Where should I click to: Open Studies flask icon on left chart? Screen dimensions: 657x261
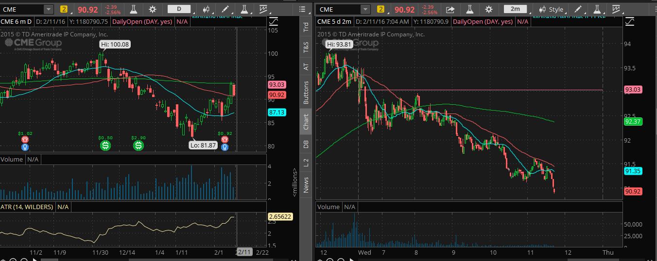click(x=133, y=9)
